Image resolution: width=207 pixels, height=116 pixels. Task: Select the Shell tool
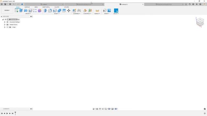(x=55, y=11)
